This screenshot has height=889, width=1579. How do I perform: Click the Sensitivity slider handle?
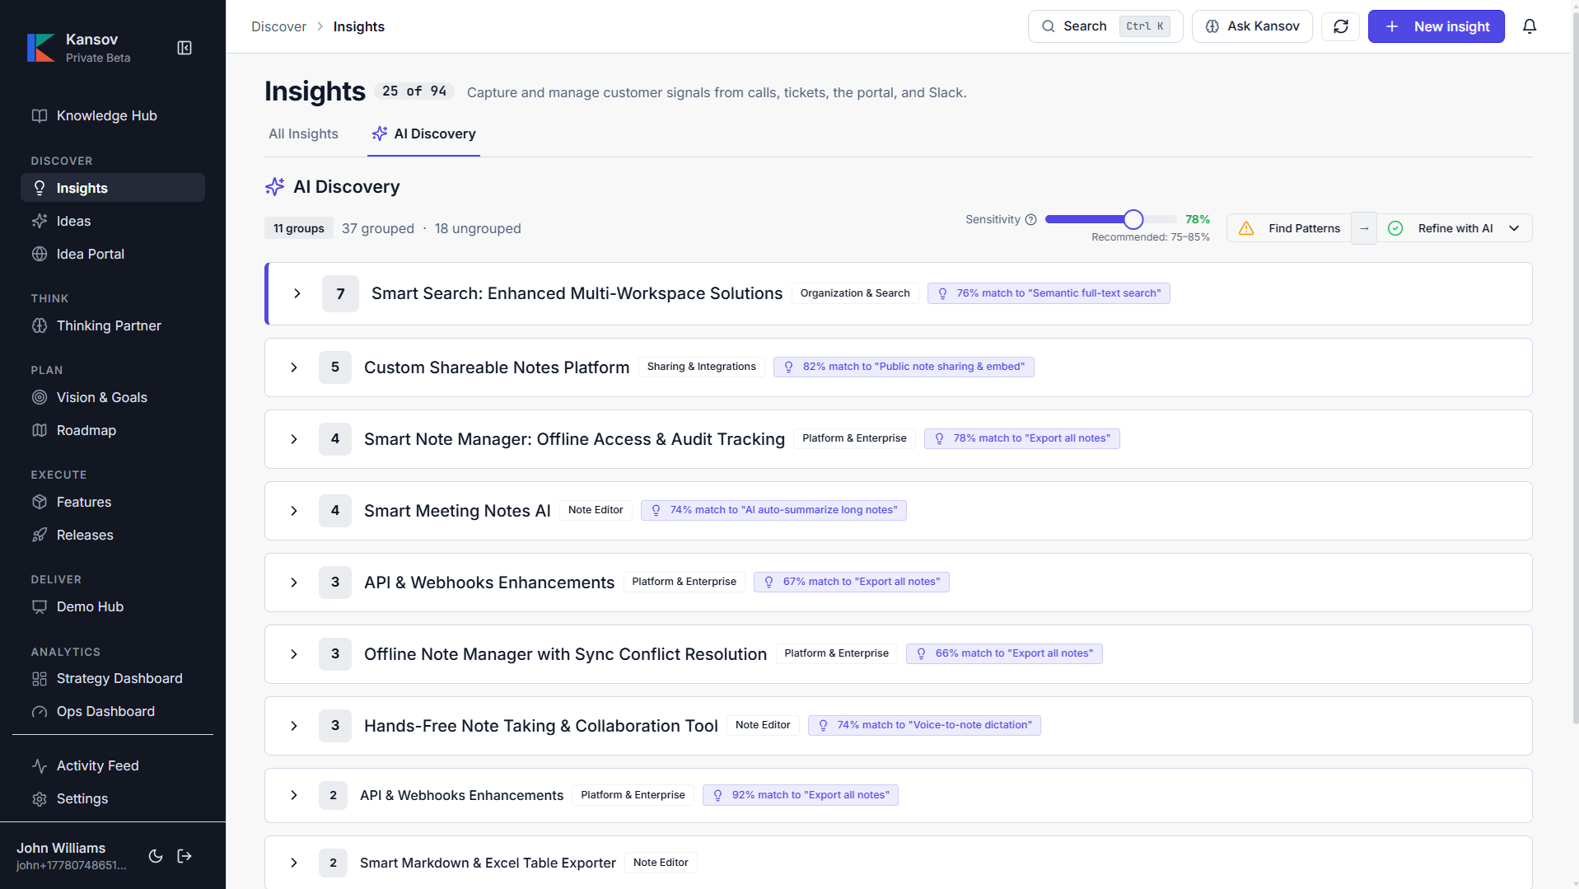click(x=1133, y=219)
